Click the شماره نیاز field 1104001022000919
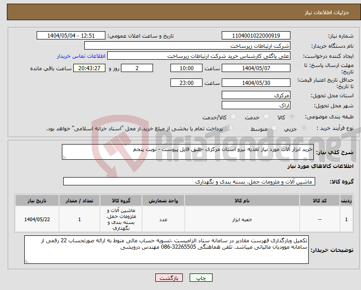Image resolution: width=361 pixels, height=290 pixels. click(256, 36)
